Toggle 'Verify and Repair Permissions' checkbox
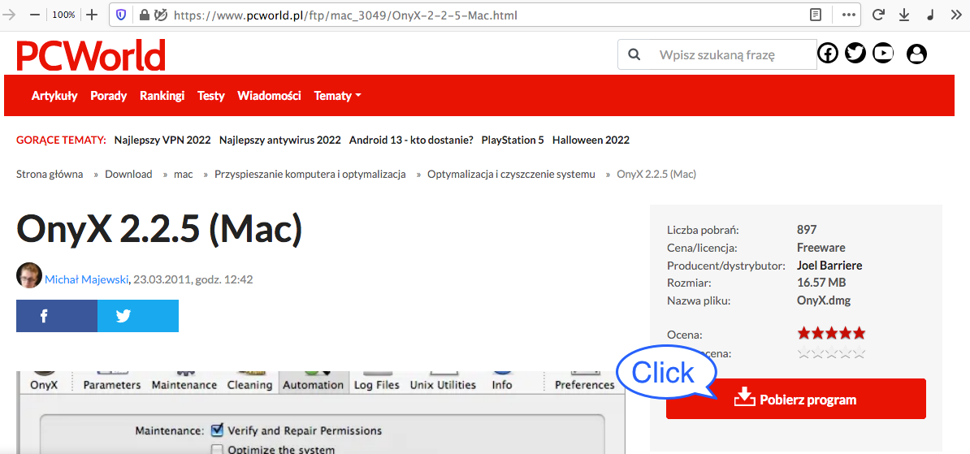970x454 pixels. [x=217, y=430]
